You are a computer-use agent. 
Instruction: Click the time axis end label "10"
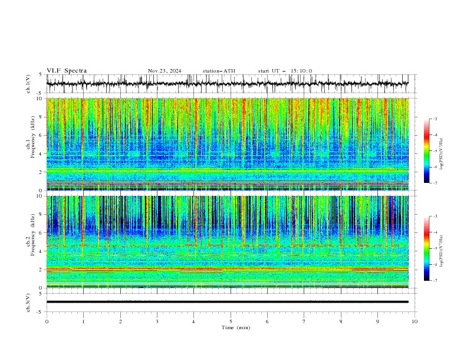415,321
